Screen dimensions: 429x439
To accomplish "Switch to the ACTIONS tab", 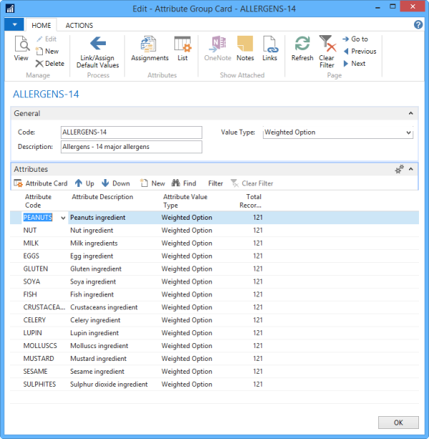I will [79, 25].
